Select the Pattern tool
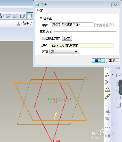Screen dimensions: 122x142 pos(118,105)
